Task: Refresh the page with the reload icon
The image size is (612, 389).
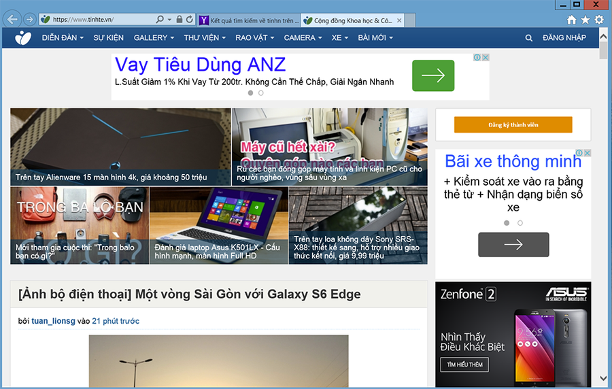Action: pyautogui.click(x=189, y=19)
